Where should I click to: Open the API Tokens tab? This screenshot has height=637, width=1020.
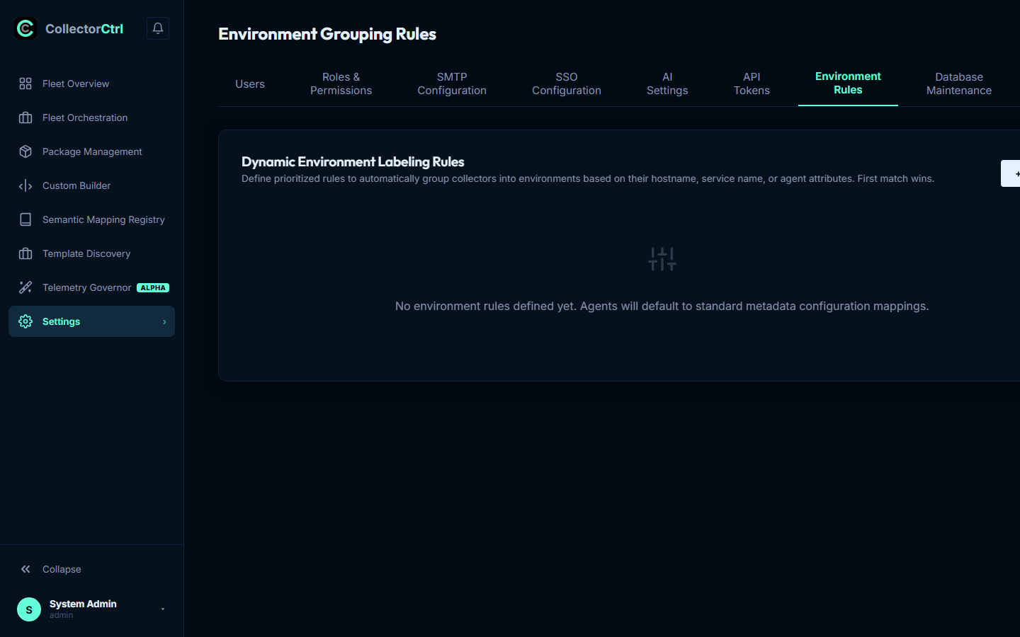point(752,84)
